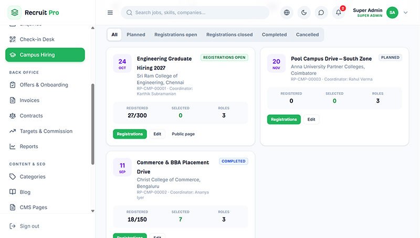Open Targets & Commission page
The width and height of the screenshot is (420, 238).
[45, 131]
